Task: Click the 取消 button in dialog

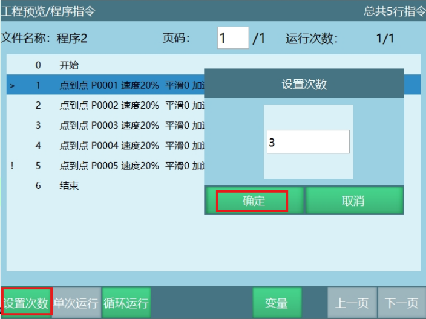Action: [353, 201]
